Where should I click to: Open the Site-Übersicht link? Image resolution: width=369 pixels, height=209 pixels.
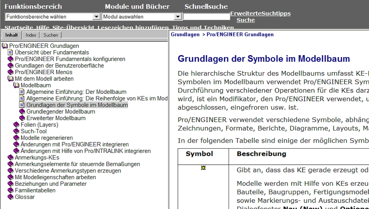point(73,27)
